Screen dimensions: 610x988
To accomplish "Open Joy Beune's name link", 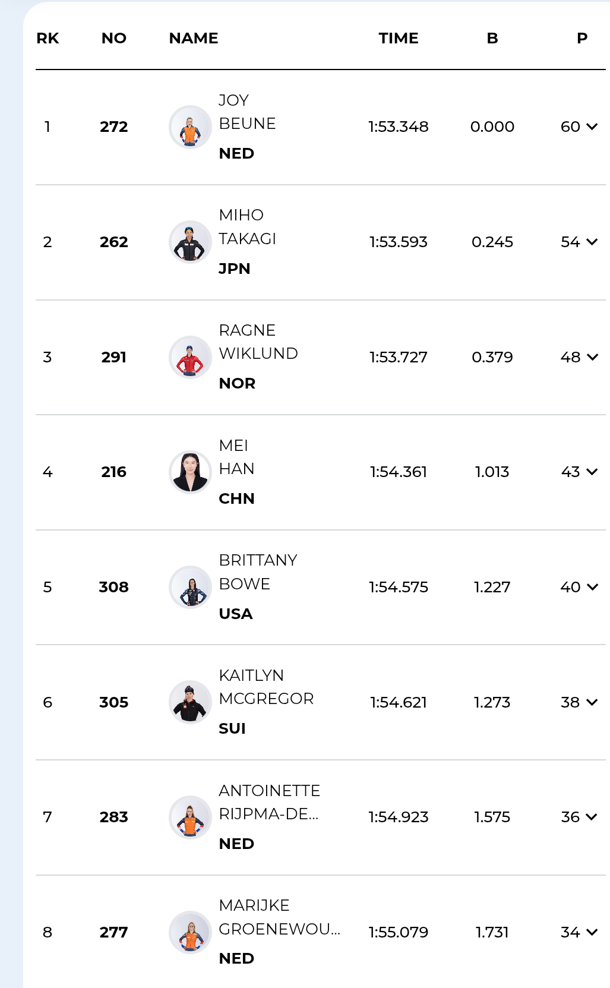I will click(x=247, y=112).
